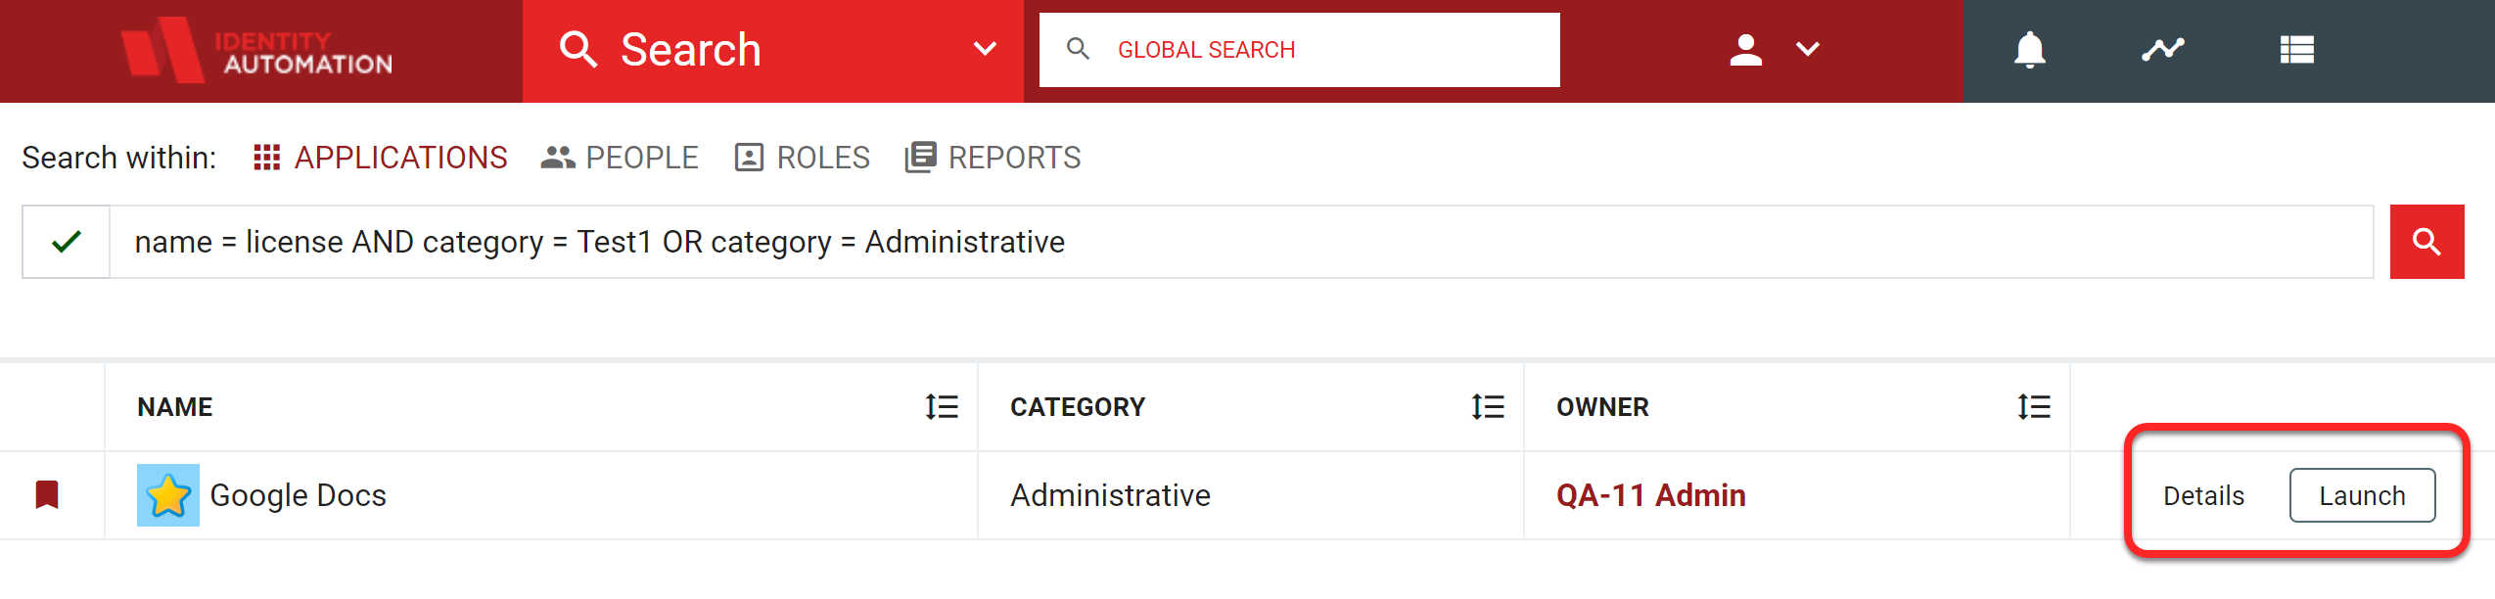Viewport: 2495px width, 599px height.
Task: Open the Search module dropdown chevron
Action: (985, 49)
